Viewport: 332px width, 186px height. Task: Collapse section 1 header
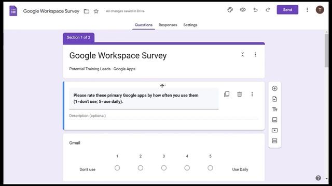243,54
